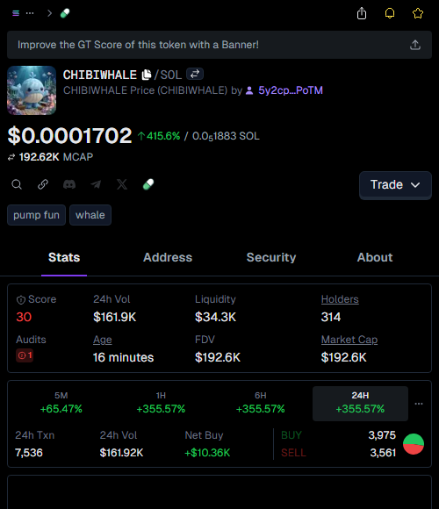Click the share icon at top
Viewport: 439px width, 509px height.
pyautogui.click(x=362, y=13)
